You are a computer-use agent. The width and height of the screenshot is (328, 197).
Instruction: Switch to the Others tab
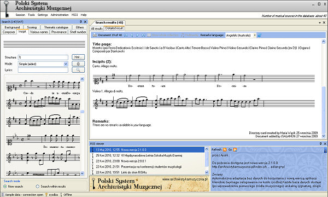pyautogui.click(x=80, y=27)
